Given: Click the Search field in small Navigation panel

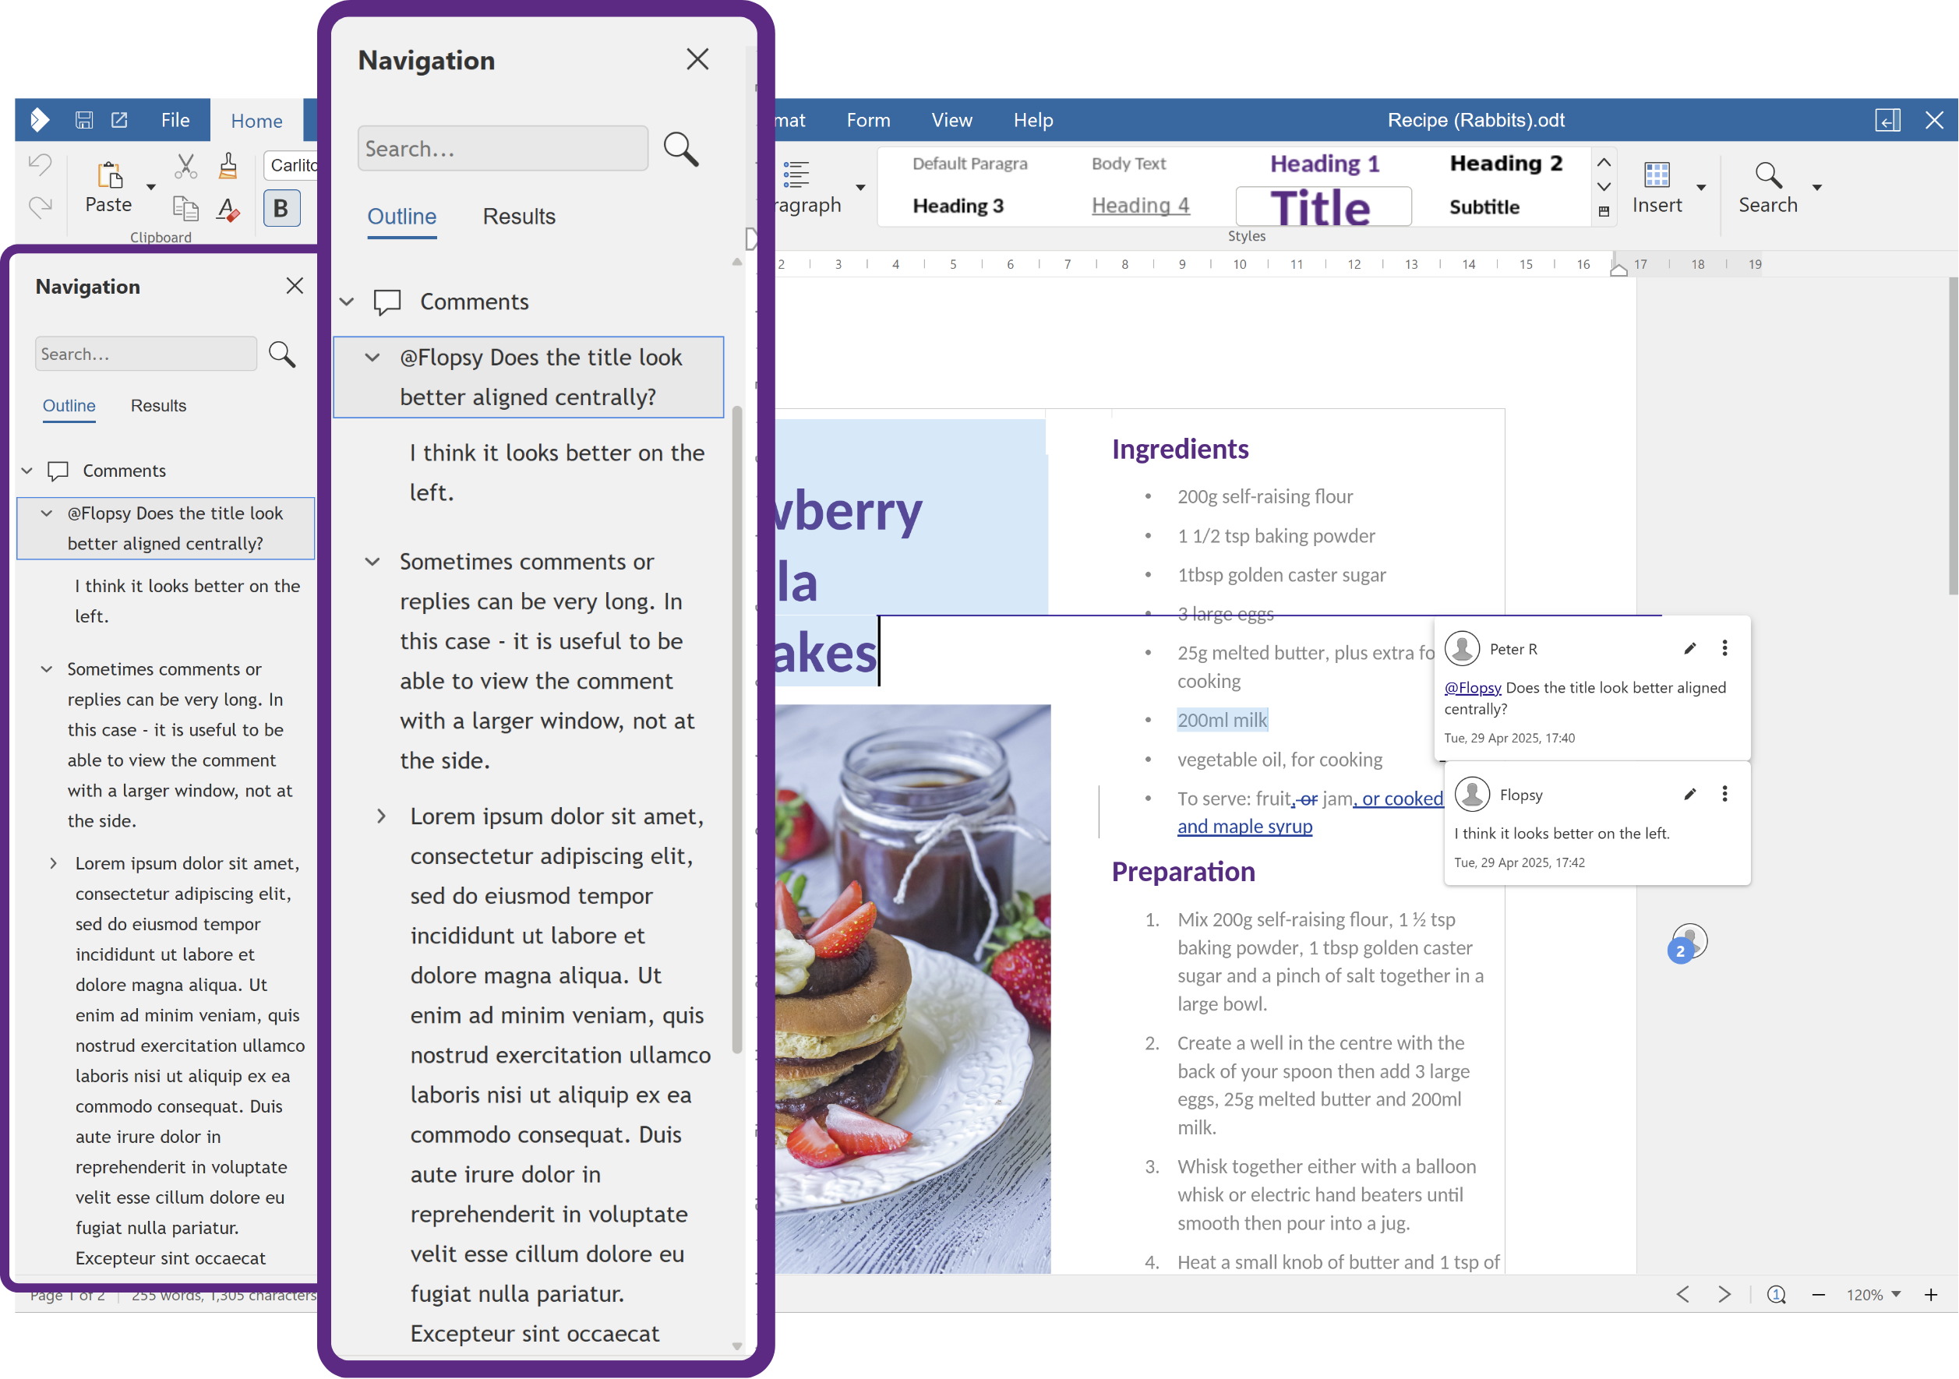Looking at the screenshot, I should tap(145, 354).
